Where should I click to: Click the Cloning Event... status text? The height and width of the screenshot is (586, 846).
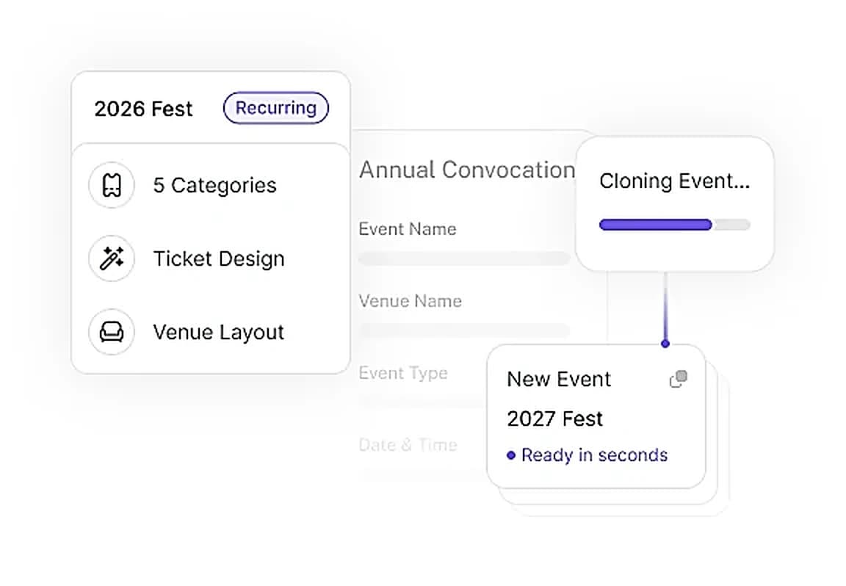click(675, 181)
